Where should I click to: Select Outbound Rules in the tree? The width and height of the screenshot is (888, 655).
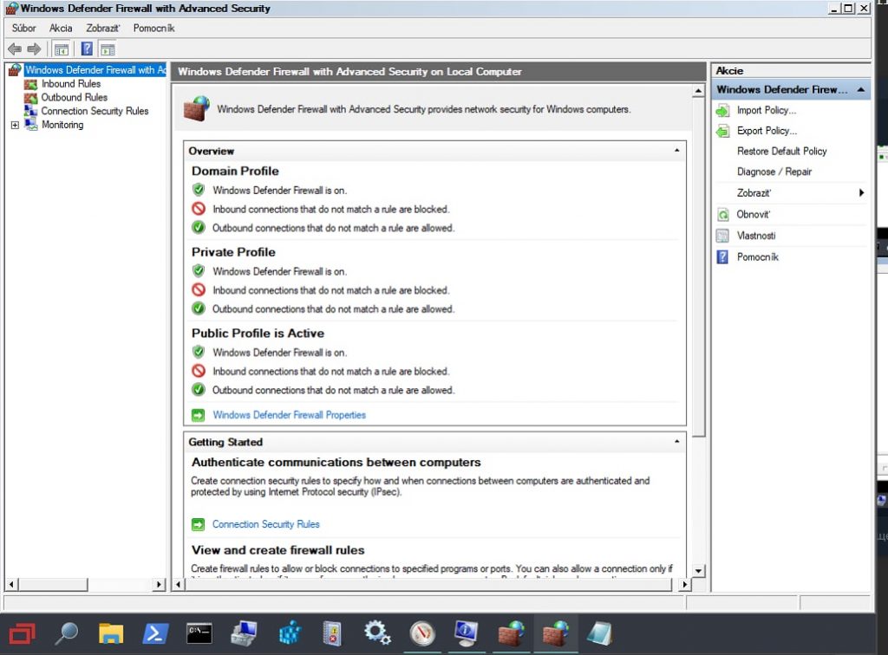click(75, 97)
